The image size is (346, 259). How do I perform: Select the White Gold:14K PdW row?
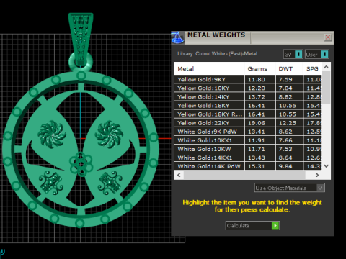(248, 166)
